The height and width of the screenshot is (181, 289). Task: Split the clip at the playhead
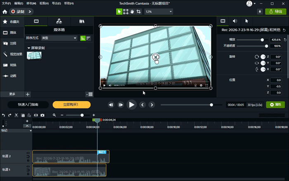pyautogui.click(x=36, y=115)
